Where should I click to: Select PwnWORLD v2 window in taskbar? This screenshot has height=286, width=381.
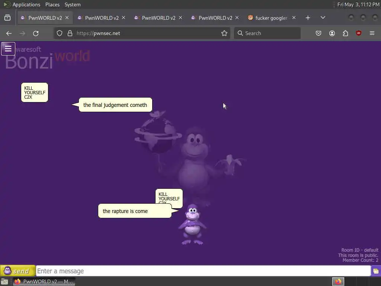[x=44, y=282]
